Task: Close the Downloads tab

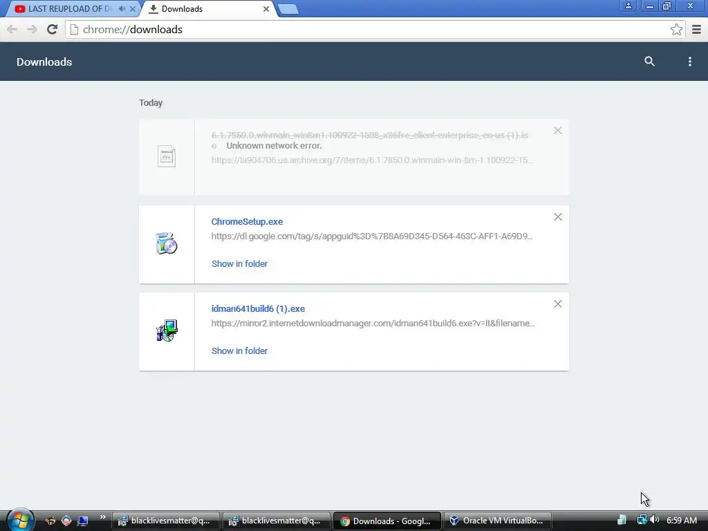Action: [266, 9]
